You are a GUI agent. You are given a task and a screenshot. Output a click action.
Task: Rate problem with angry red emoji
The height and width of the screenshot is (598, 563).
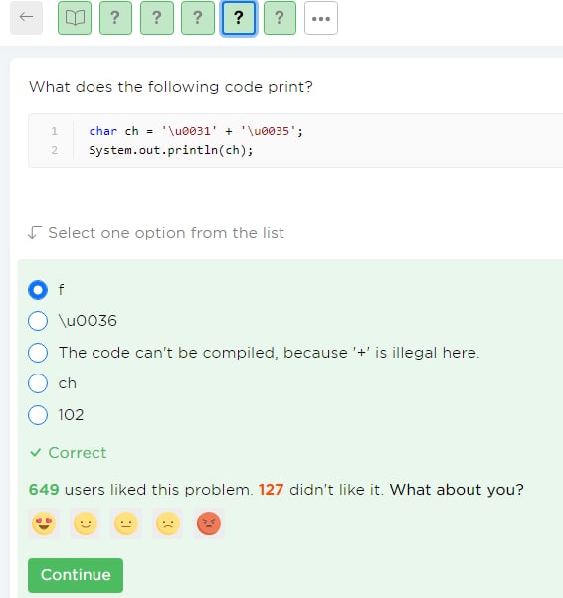coord(209,523)
